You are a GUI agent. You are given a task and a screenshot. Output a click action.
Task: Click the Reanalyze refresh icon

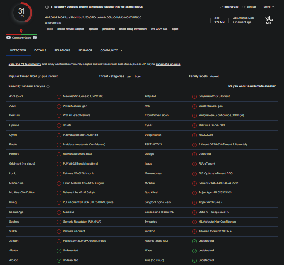222,7
